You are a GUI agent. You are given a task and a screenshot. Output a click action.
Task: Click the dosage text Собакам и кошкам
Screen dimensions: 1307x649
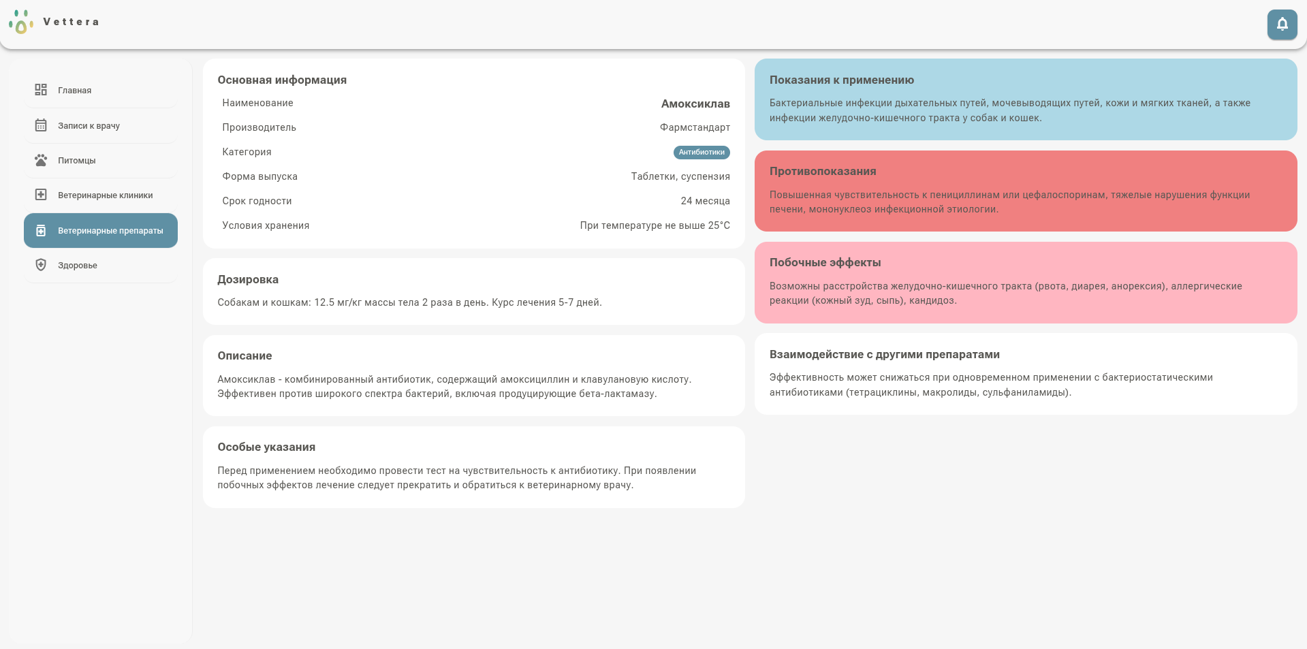tap(409, 302)
